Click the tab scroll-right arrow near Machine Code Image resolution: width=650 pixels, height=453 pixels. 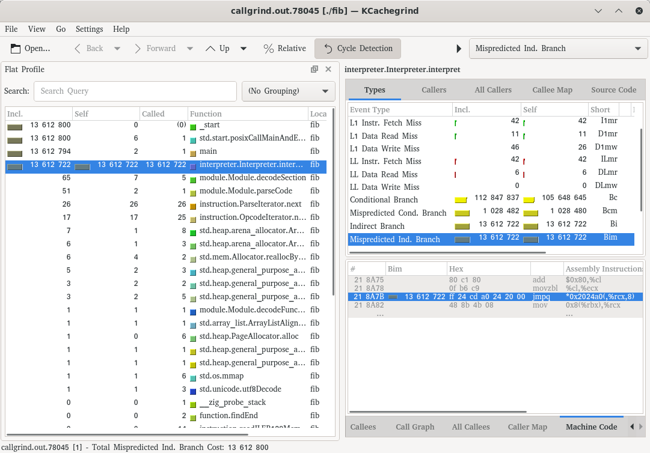click(631, 427)
